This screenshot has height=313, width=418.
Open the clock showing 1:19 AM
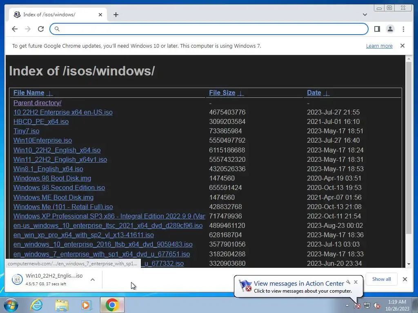coord(397,305)
